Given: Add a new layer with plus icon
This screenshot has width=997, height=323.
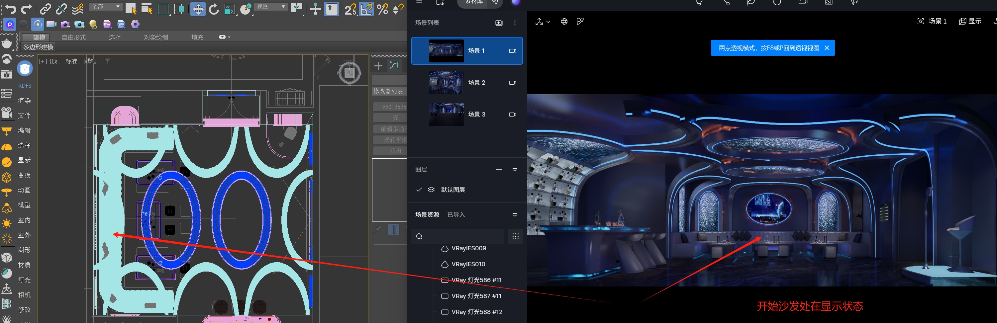Looking at the screenshot, I should (499, 169).
